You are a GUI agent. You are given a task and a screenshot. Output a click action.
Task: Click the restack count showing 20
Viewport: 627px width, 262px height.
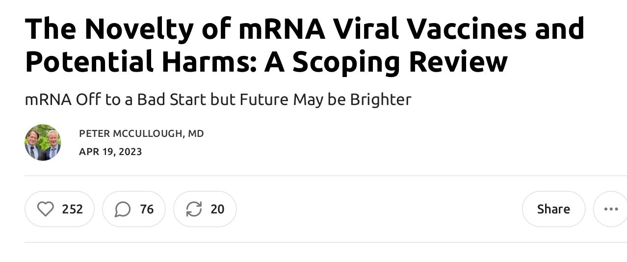217,209
